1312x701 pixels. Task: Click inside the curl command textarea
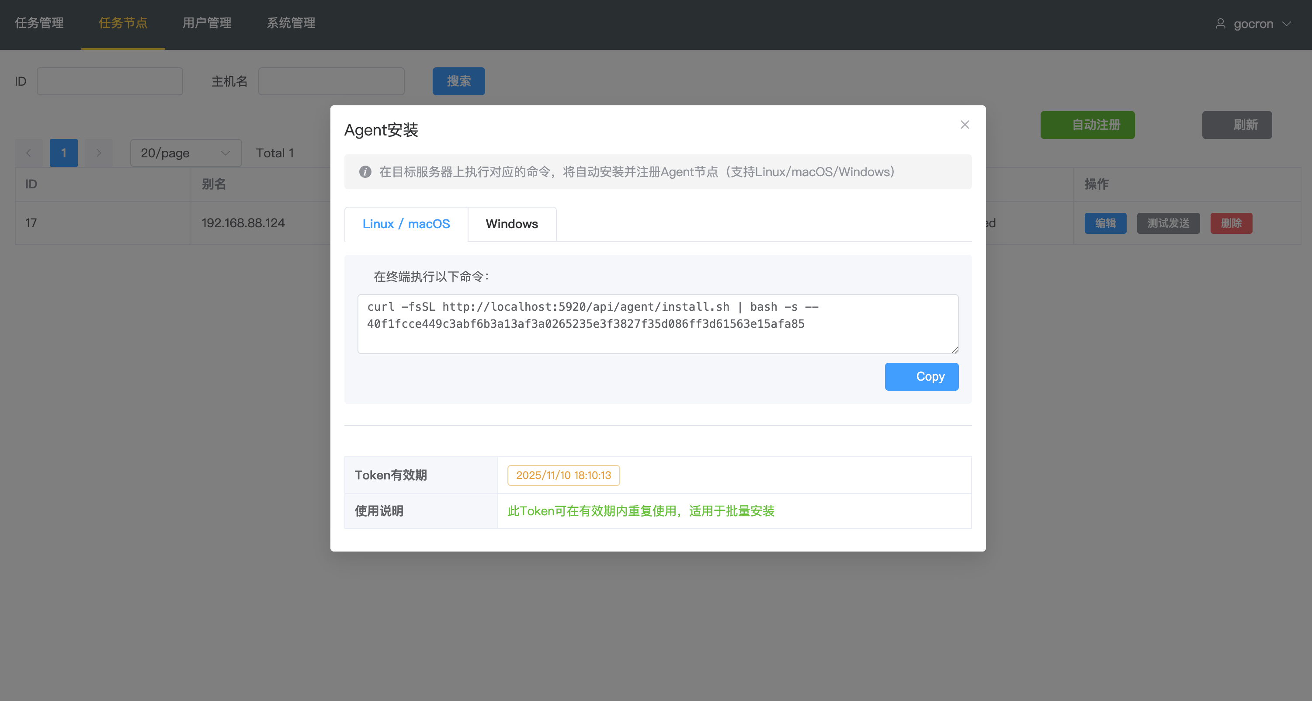point(657,324)
